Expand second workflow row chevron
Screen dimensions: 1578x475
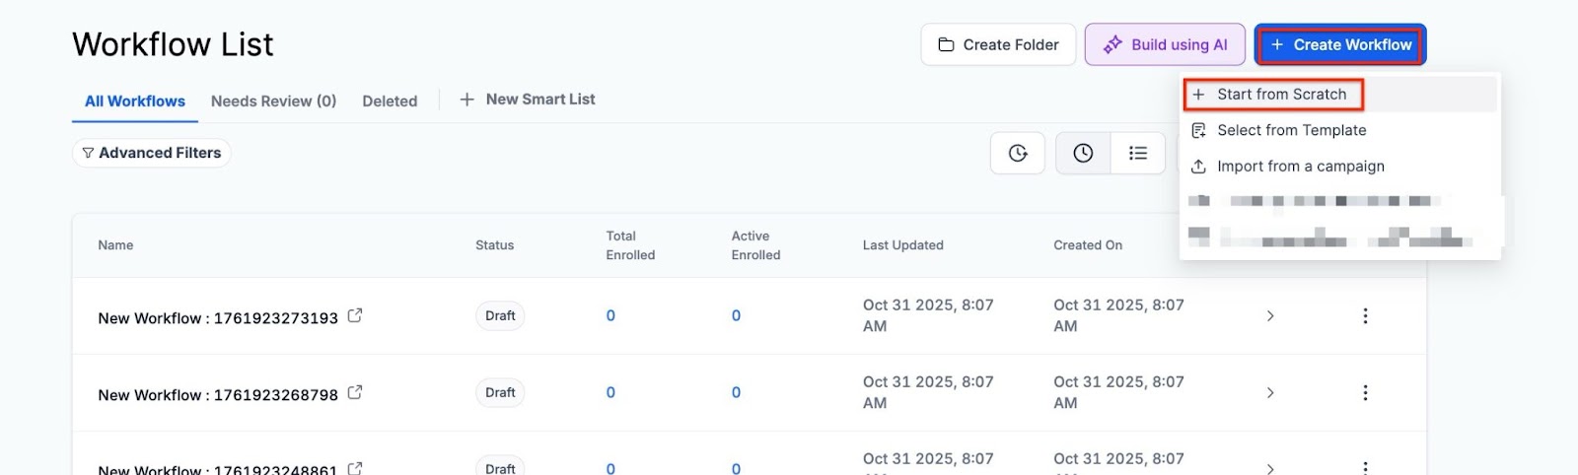pos(1270,392)
